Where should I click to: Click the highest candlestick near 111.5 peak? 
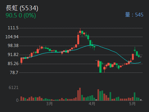80,32
